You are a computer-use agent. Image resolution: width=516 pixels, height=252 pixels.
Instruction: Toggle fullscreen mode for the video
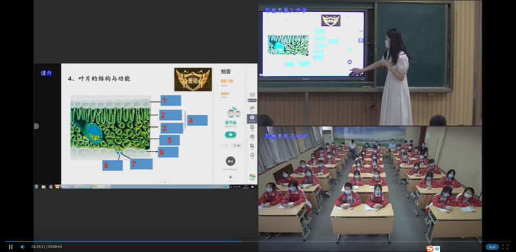pyautogui.click(x=505, y=247)
